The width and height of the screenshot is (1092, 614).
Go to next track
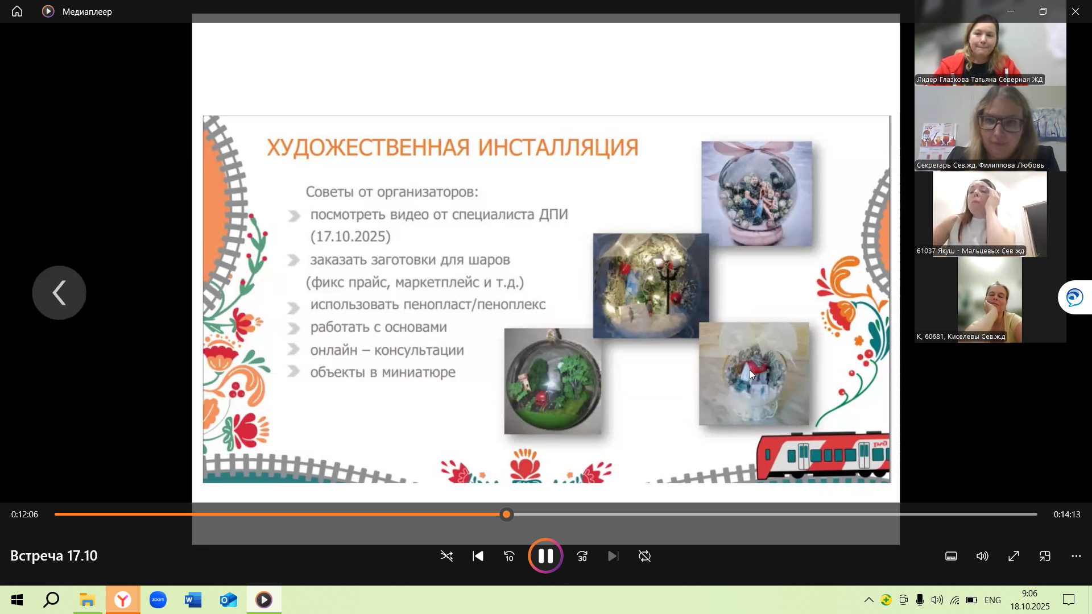613,556
